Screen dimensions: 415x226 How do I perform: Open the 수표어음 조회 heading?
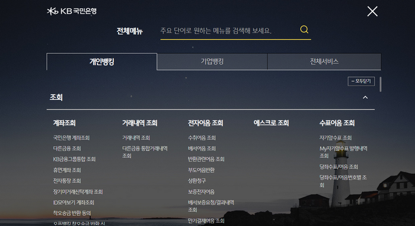[337, 123]
